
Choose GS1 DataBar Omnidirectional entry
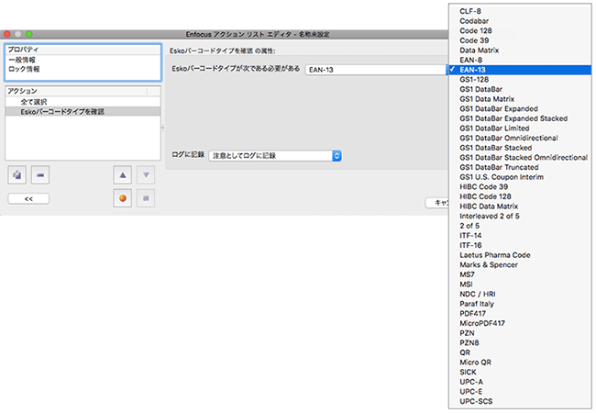click(x=520, y=138)
